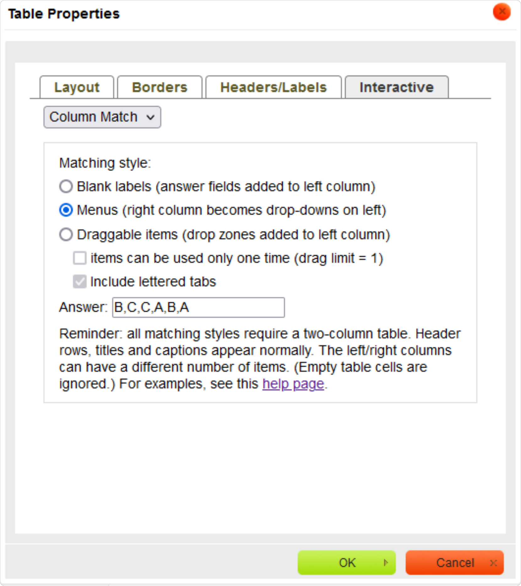Click the Matching style label text
Viewport: 521px width, 586px height.
point(105,163)
